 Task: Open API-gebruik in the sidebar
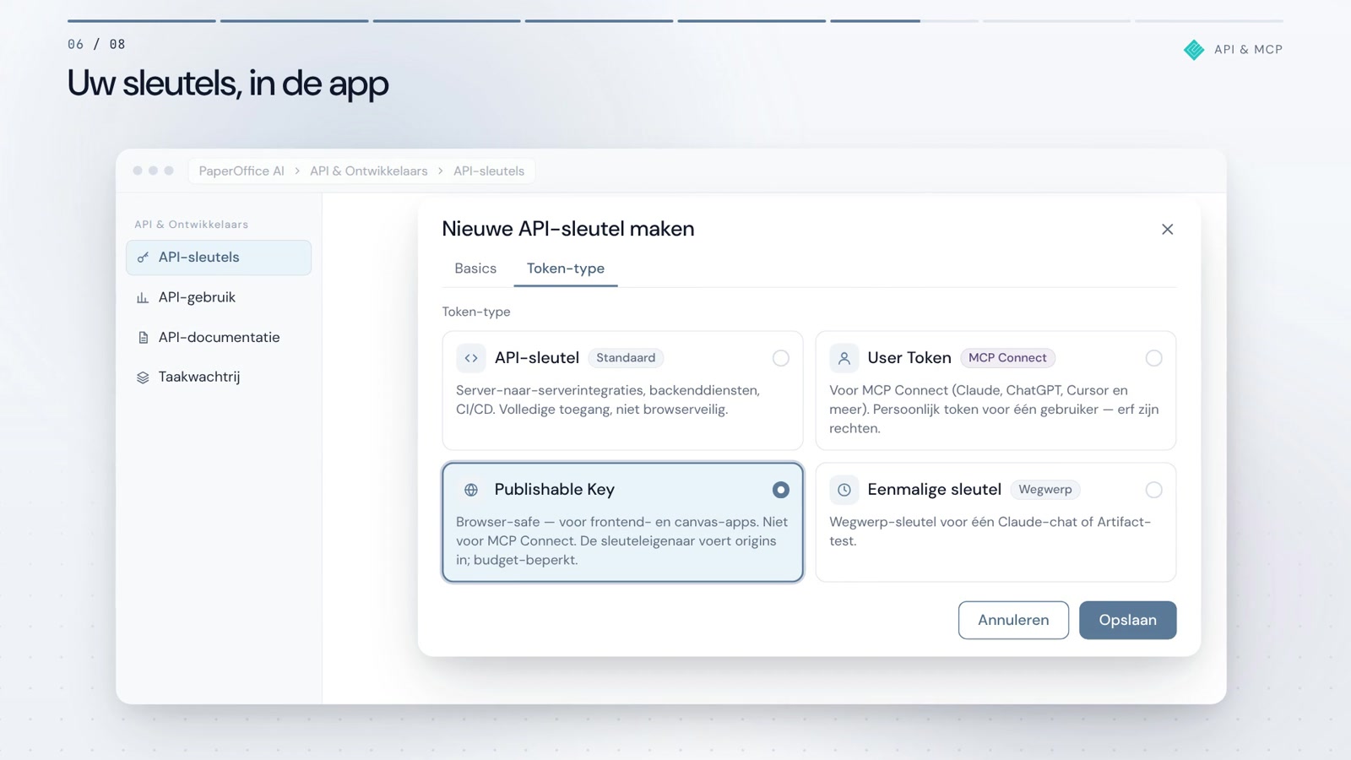point(219,297)
